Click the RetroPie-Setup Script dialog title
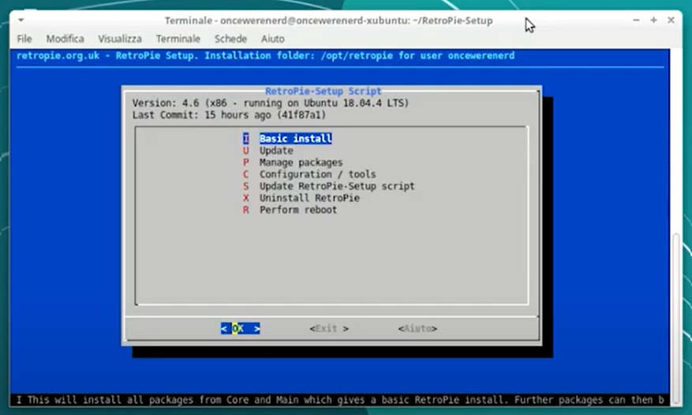The height and width of the screenshot is (415, 692). (323, 91)
